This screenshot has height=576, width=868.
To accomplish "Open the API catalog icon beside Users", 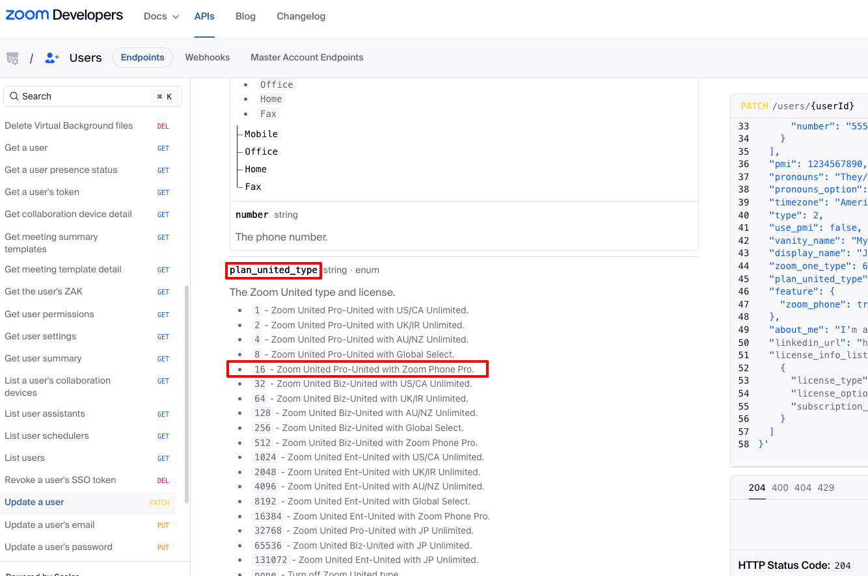I will pyautogui.click(x=12, y=58).
